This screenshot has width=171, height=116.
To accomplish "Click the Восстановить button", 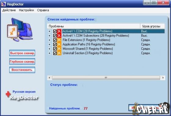I will 22,70.
